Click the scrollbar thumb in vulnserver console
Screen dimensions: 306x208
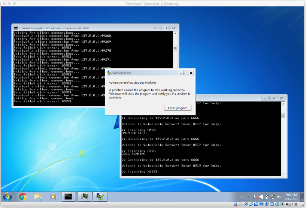pyautogui.click(x=175, y=48)
